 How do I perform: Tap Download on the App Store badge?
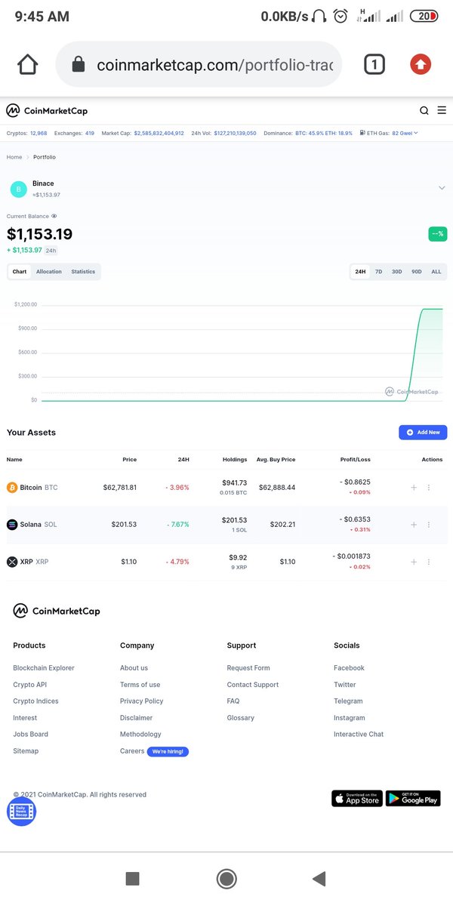tap(357, 798)
